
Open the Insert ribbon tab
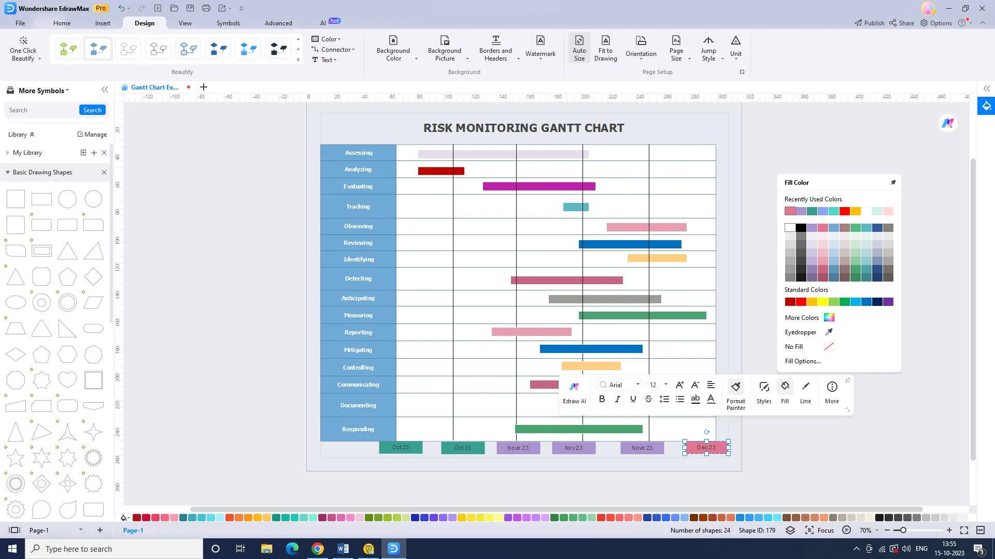pyautogui.click(x=103, y=23)
